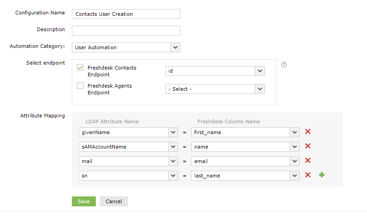Enable Freshdesk Agents Endpoint checkbox
367x219 pixels.
[80, 85]
